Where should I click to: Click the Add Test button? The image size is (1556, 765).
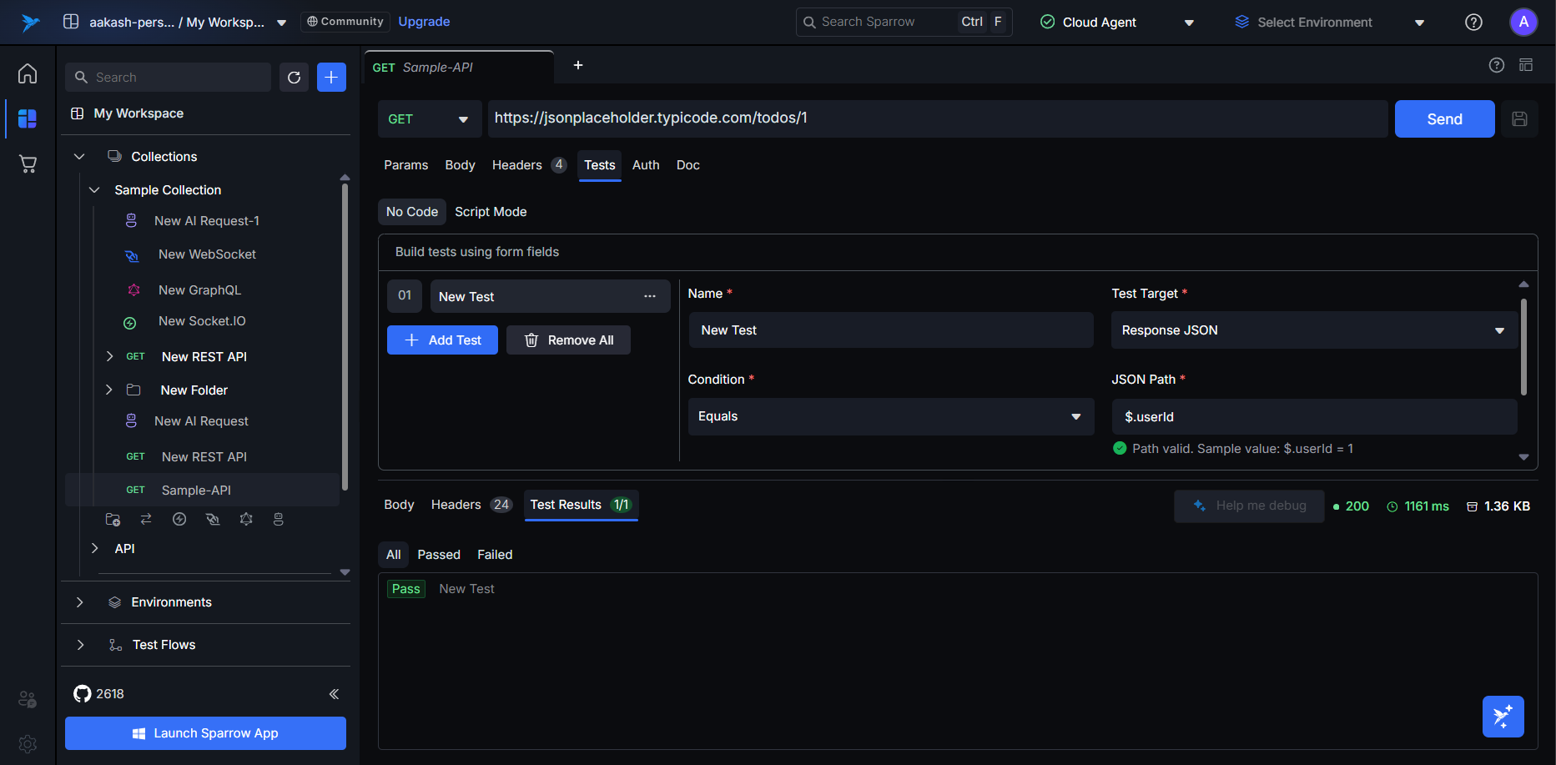point(442,340)
